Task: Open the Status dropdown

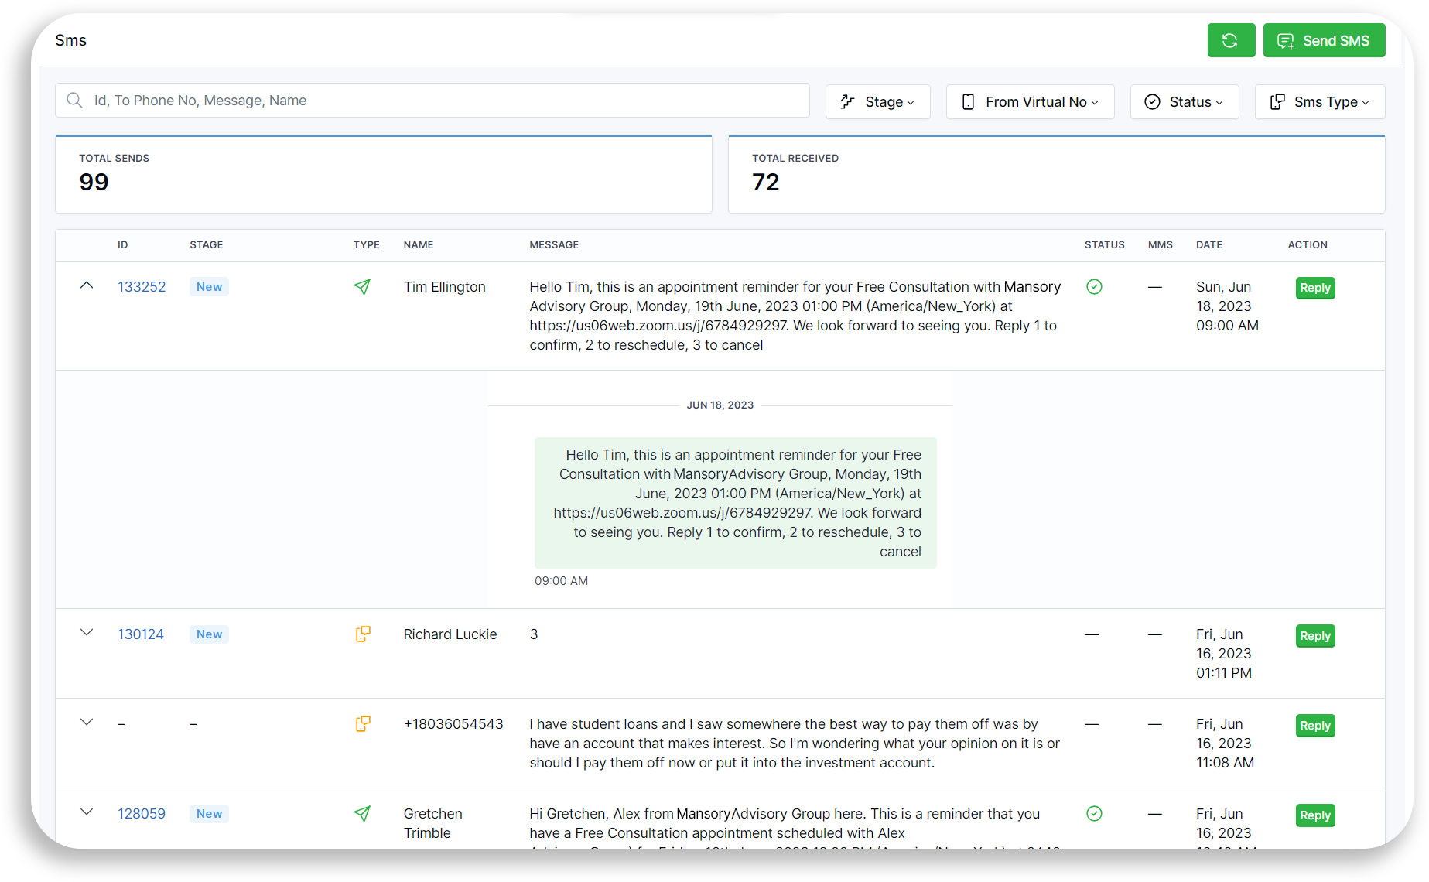Action: click(1185, 101)
